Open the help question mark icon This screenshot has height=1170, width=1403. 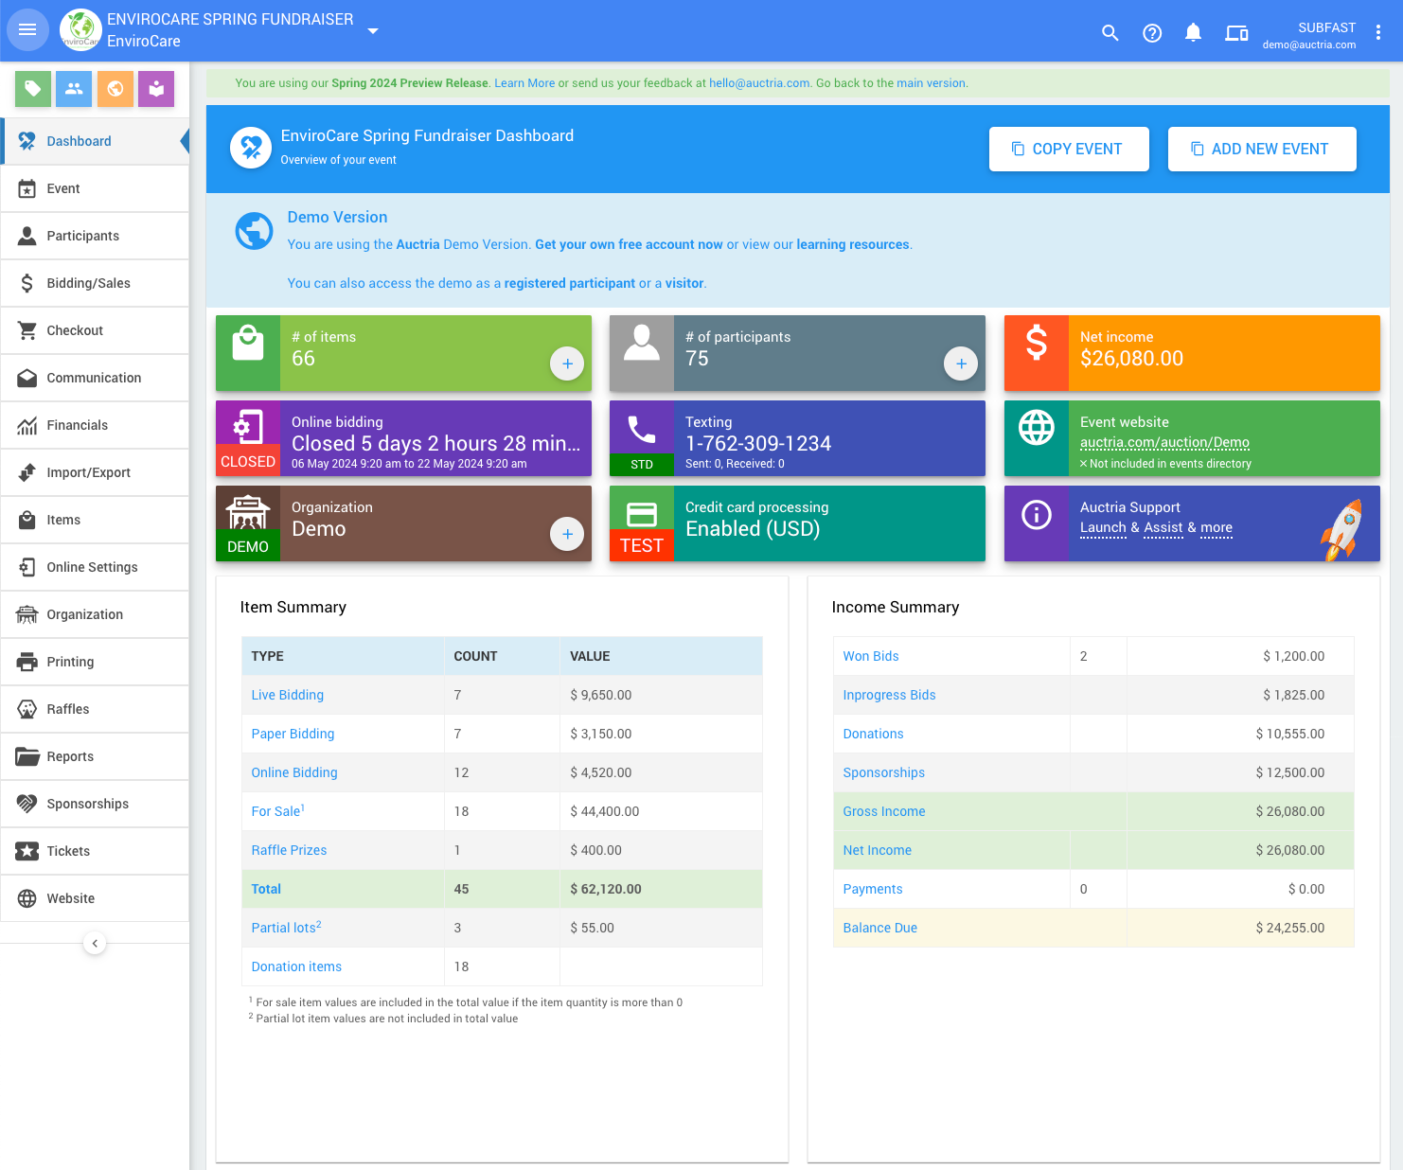1152,33
